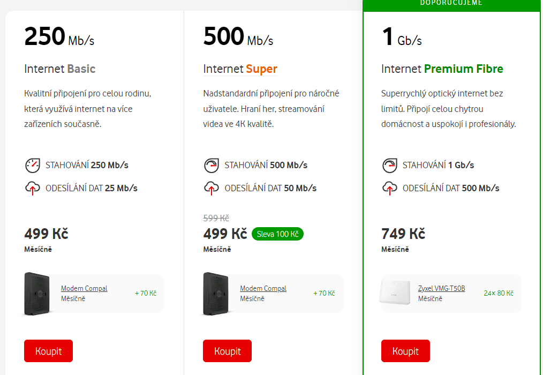Click the white Zyxel router image
Screen dimensions: 543x375
point(395,292)
